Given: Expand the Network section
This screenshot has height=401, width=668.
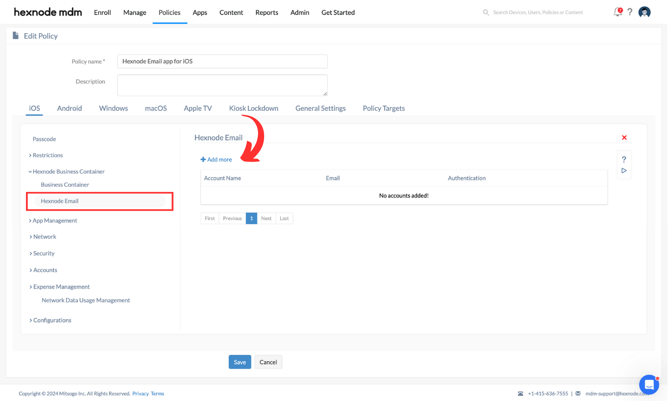Looking at the screenshot, I should click(x=43, y=237).
